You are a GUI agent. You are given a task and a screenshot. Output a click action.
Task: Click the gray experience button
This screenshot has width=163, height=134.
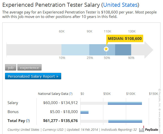pyautogui.click(x=29, y=67)
